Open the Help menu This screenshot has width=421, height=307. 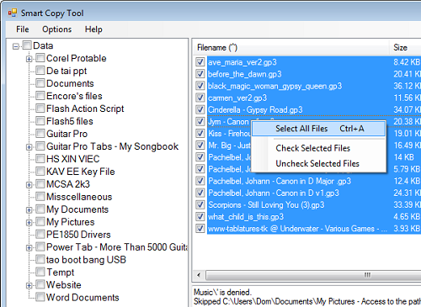pos(93,29)
